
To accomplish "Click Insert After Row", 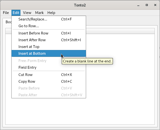I will [32, 40].
